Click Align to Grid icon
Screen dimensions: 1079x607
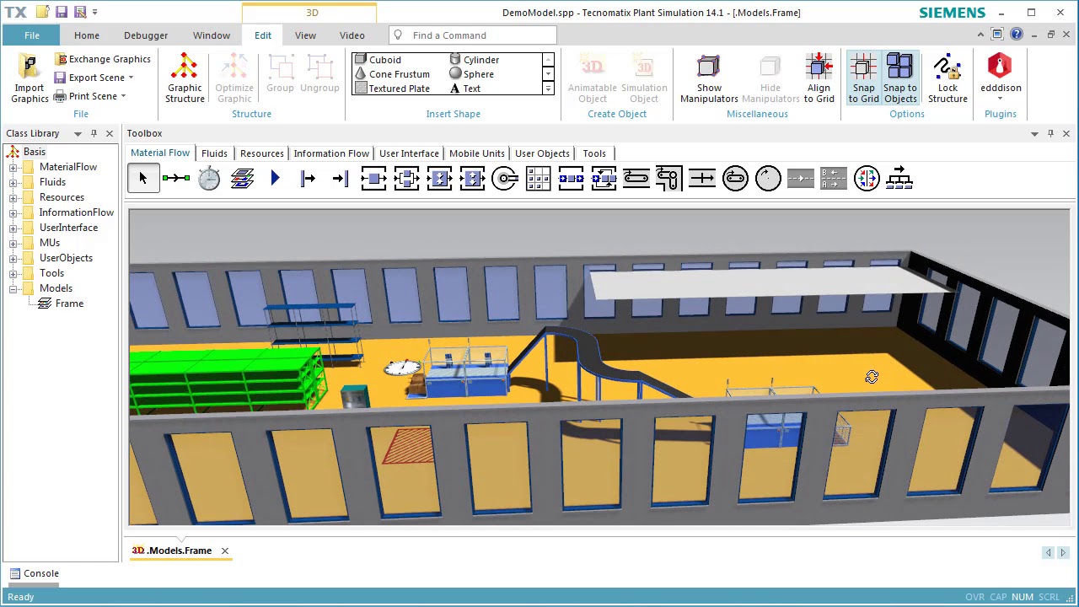[x=819, y=78]
